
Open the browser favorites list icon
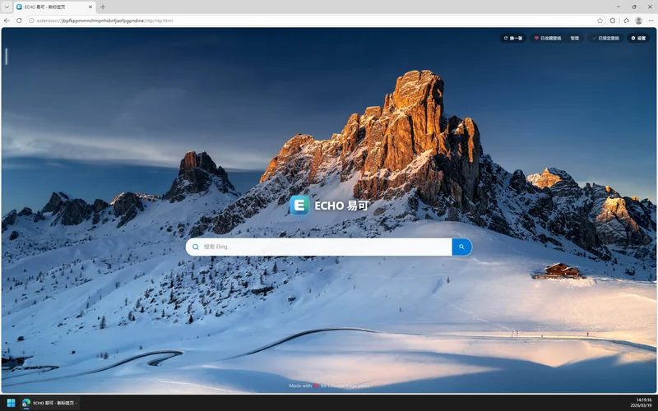pyautogui.click(x=626, y=20)
